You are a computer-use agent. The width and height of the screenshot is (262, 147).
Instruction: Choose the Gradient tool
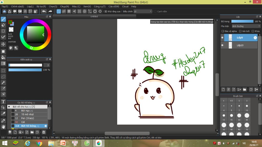pyautogui.click(x=3, y=63)
